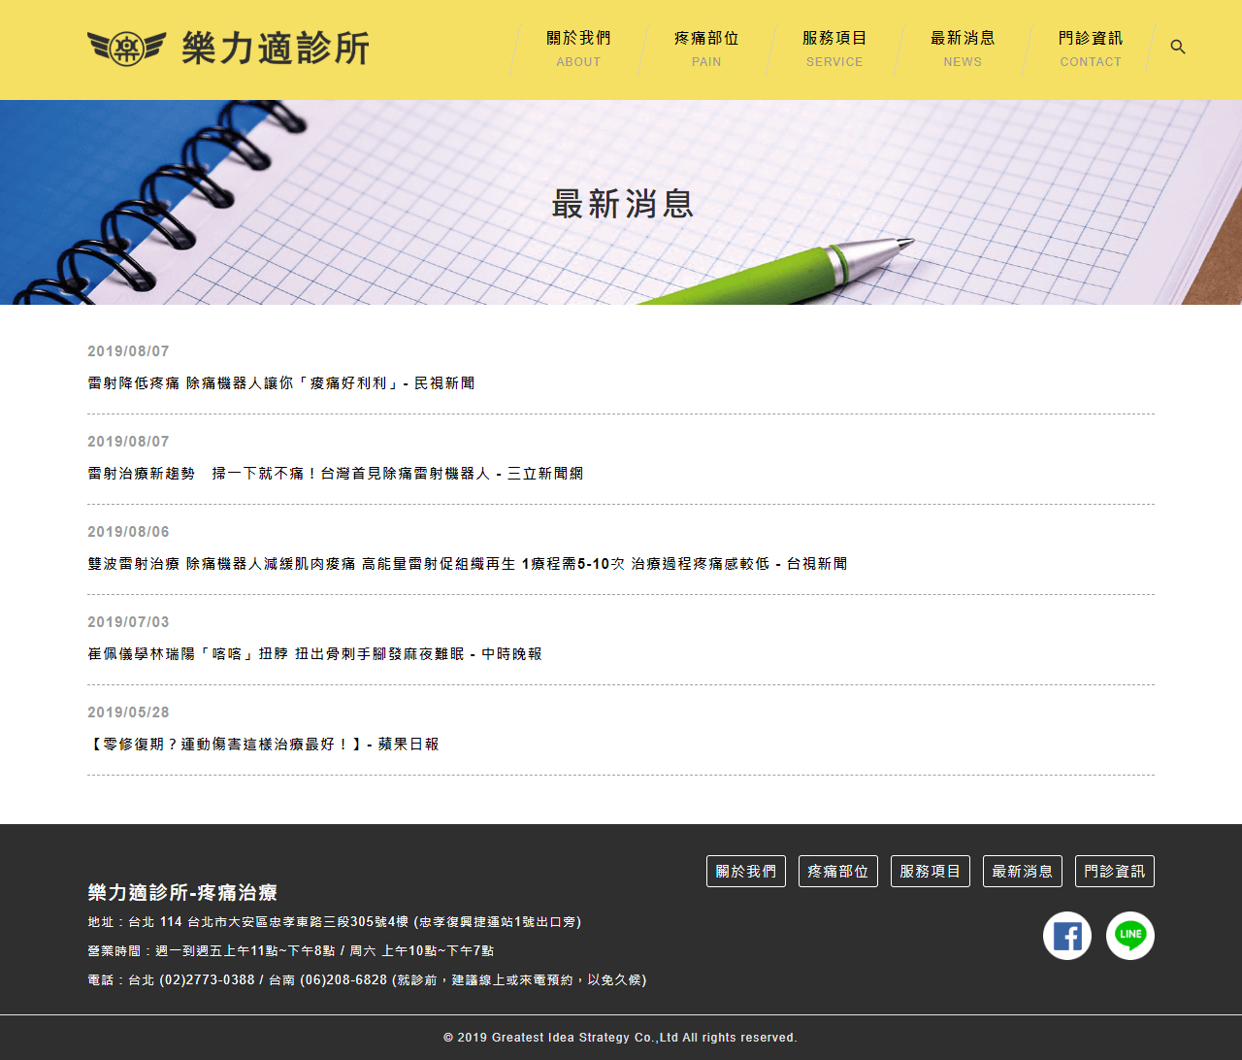
Task: Select 服務項目 SERVICE in top navigation
Action: click(x=834, y=49)
